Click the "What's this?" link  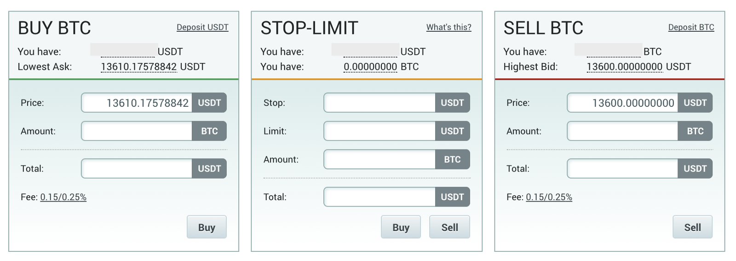point(448,27)
